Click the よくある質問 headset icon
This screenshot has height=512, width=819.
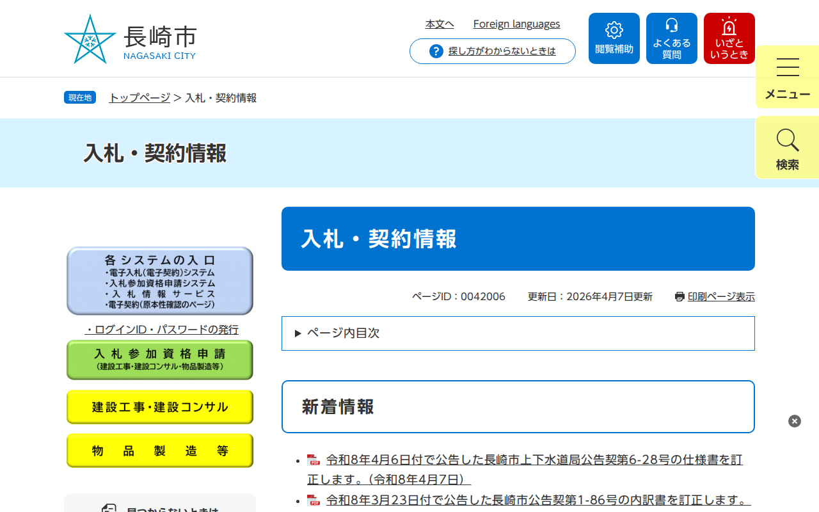click(671, 26)
